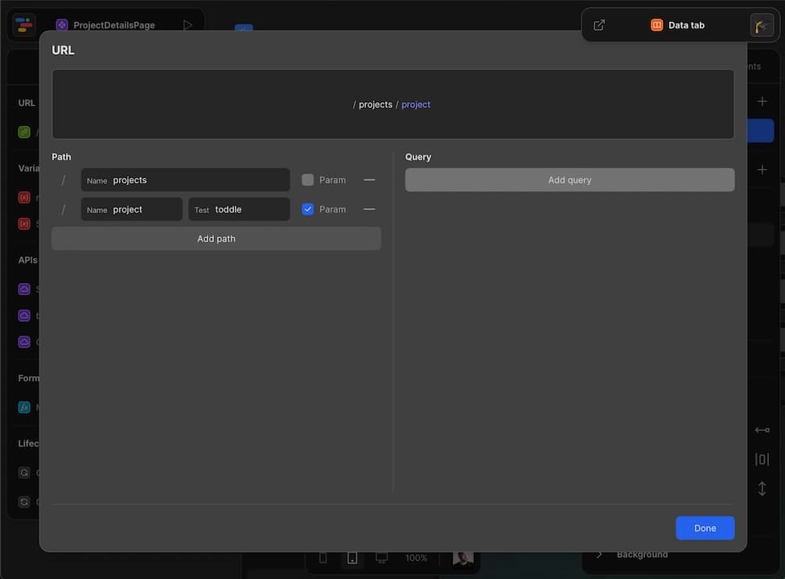The height and width of the screenshot is (579, 785).
Task: Open the 100% zoom level control
Action: point(416,557)
